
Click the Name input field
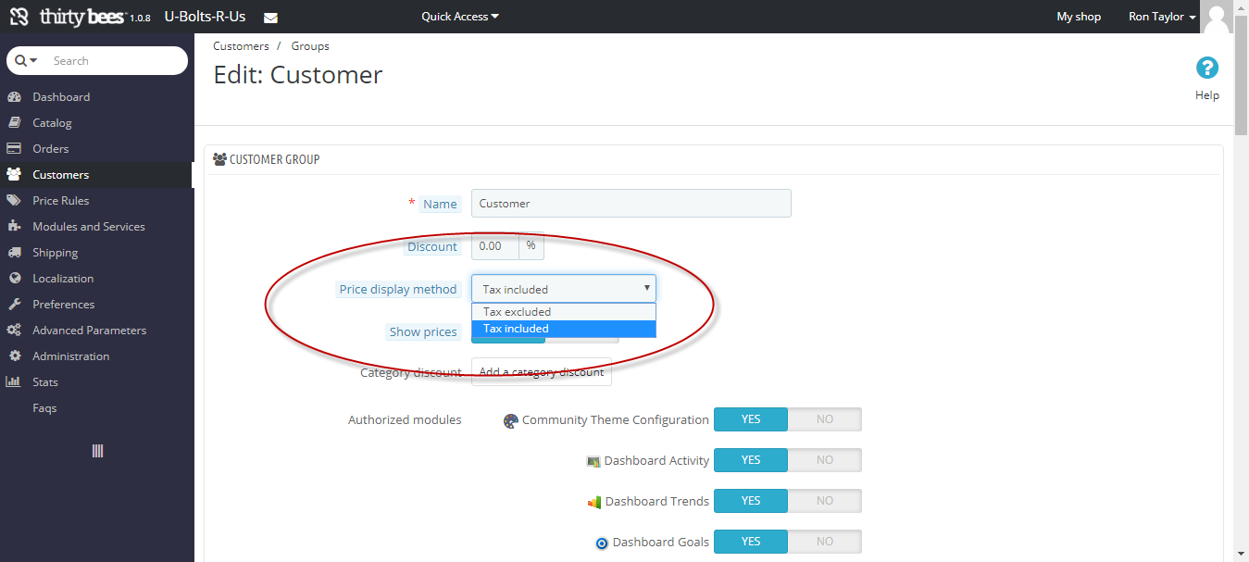tap(631, 204)
